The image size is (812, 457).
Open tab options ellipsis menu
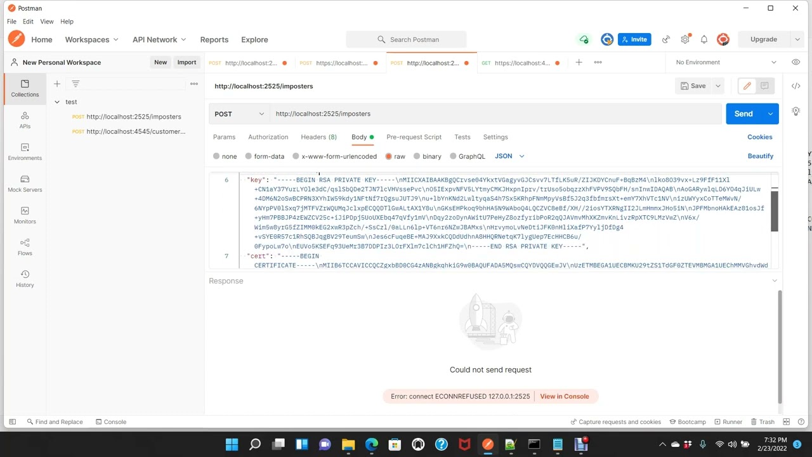pos(598,62)
